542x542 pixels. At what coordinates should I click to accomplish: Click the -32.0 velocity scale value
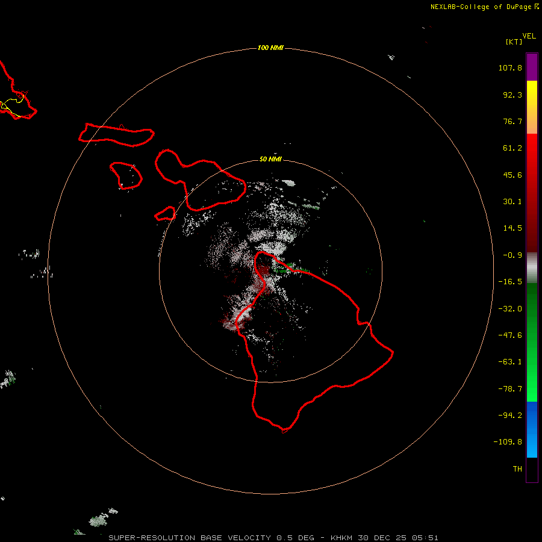pos(510,309)
